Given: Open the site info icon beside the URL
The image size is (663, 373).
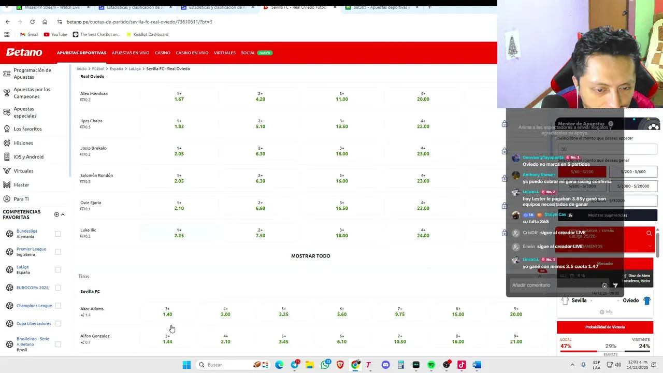Looking at the screenshot, I should tap(60, 22).
